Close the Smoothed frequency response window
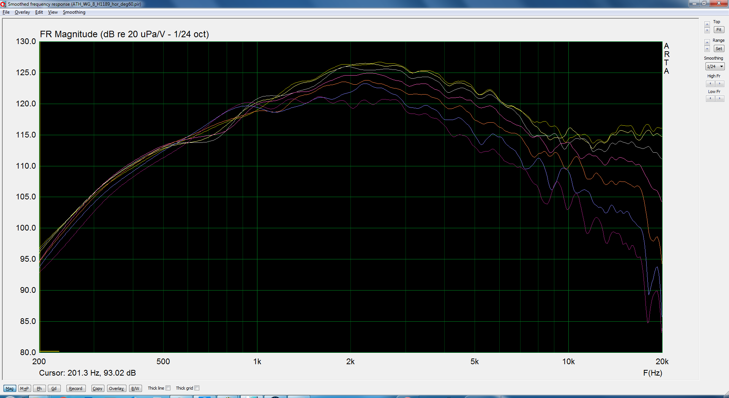The width and height of the screenshot is (729, 398). point(718,3)
